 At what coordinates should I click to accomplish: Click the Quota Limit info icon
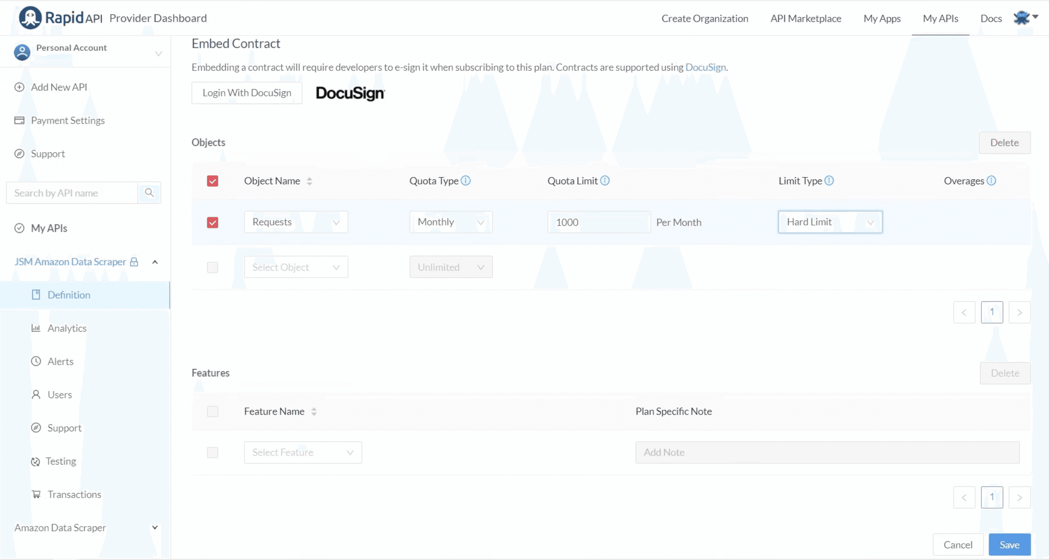[x=605, y=181]
